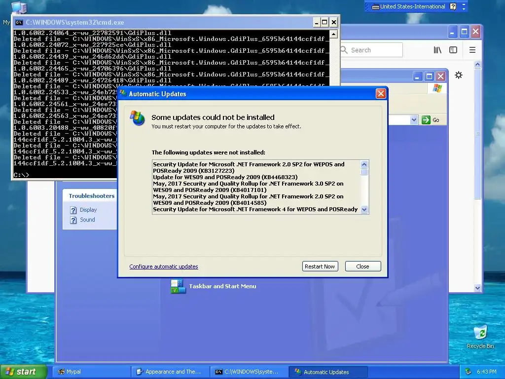Image resolution: width=505 pixels, height=379 pixels.
Task: Open Display troubleshooter in Appearance window
Action: pyautogui.click(x=88, y=210)
